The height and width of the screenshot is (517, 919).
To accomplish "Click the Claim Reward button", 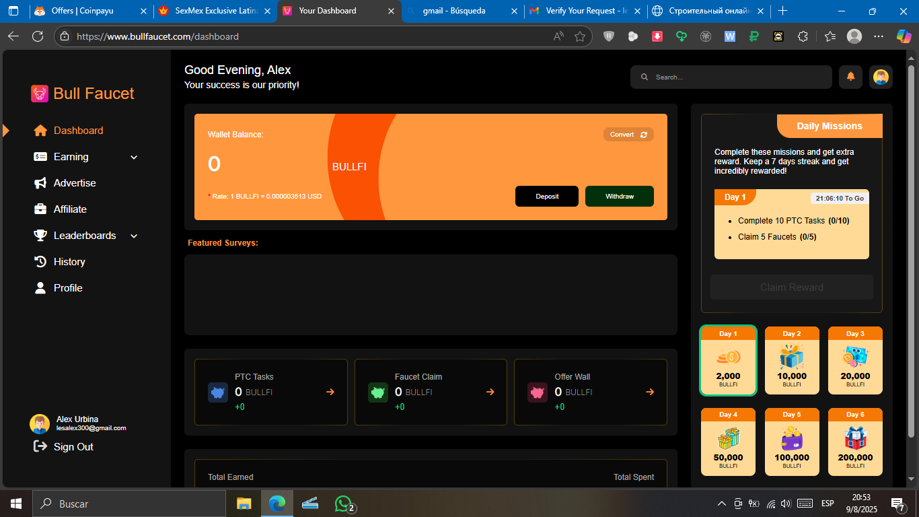I will coord(792,287).
